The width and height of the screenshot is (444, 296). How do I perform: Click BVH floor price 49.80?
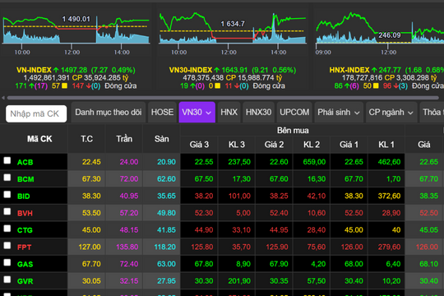click(x=166, y=213)
